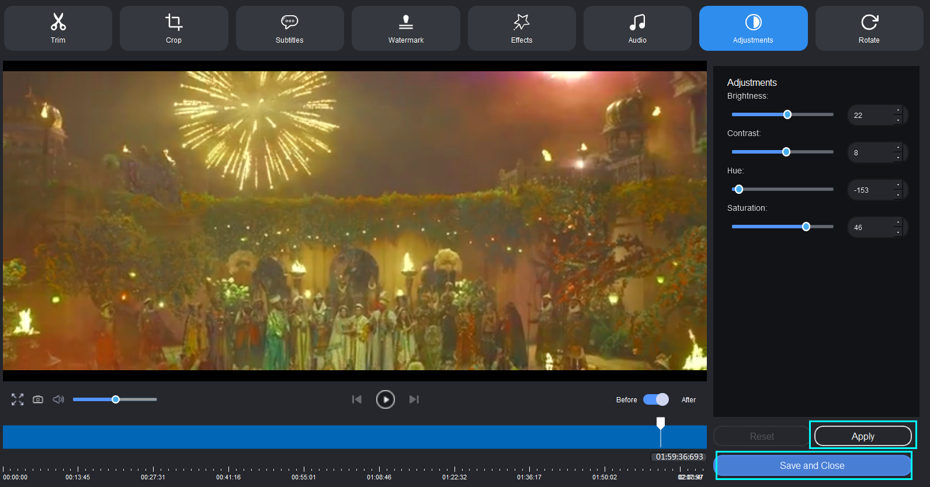930x487 pixels.
Task: Click the Save and Close button
Action: (812, 465)
